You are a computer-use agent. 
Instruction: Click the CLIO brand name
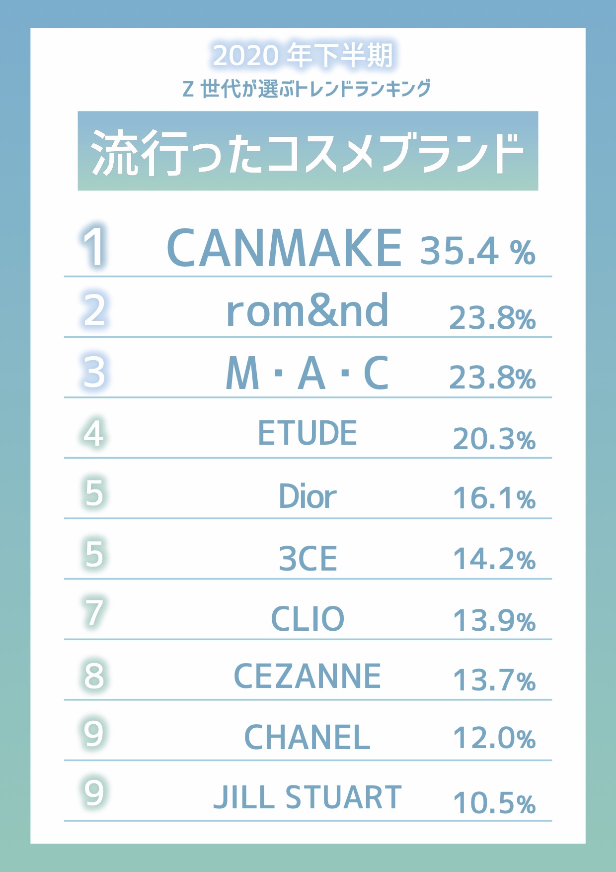[308, 619]
